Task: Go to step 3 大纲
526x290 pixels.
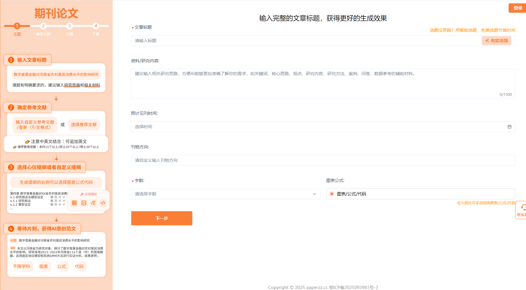Action: [70, 26]
